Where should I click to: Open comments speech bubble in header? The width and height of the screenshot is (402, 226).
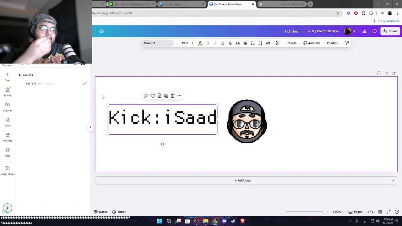pos(374,31)
